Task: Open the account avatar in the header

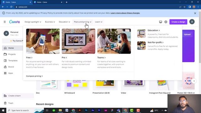Action: (192, 22)
